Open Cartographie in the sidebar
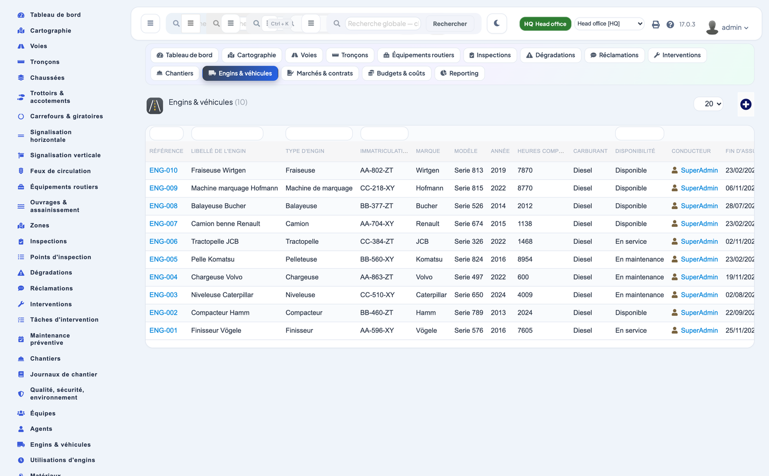 tap(51, 30)
